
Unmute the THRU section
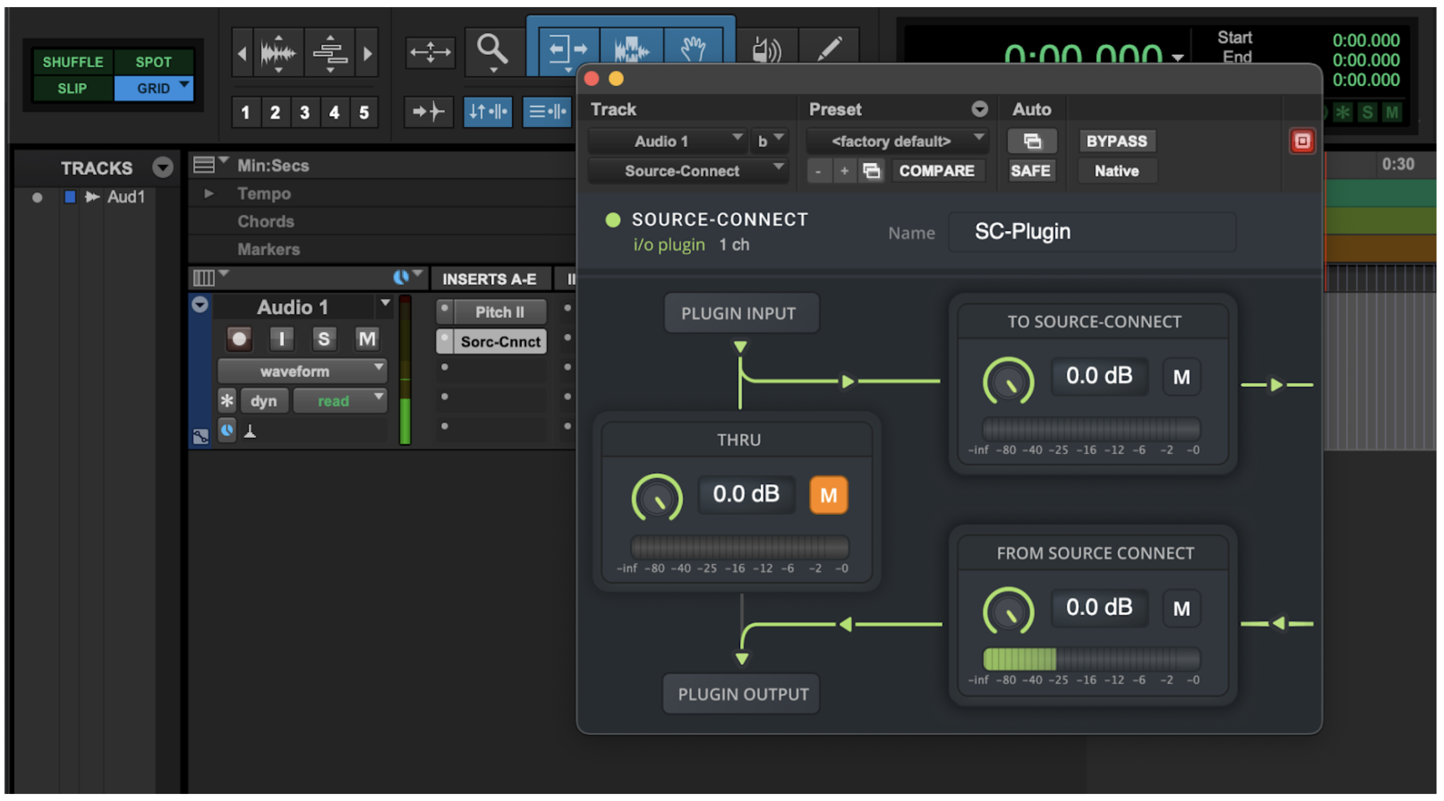click(828, 495)
